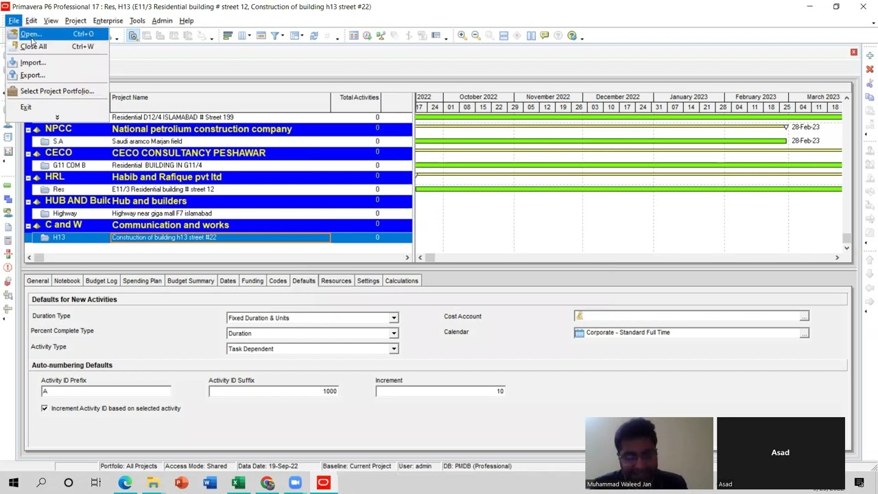Collapse the NPCC group
The width and height of the screenshot is (878, 494).
[28, 129]
